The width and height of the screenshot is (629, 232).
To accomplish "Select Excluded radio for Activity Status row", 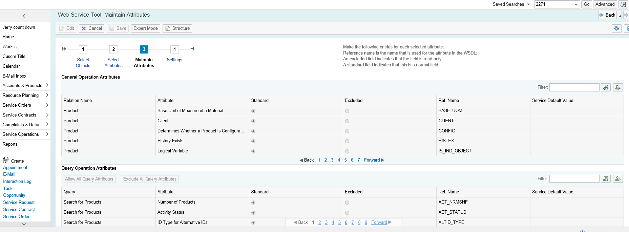I will (x=347, y=213).
